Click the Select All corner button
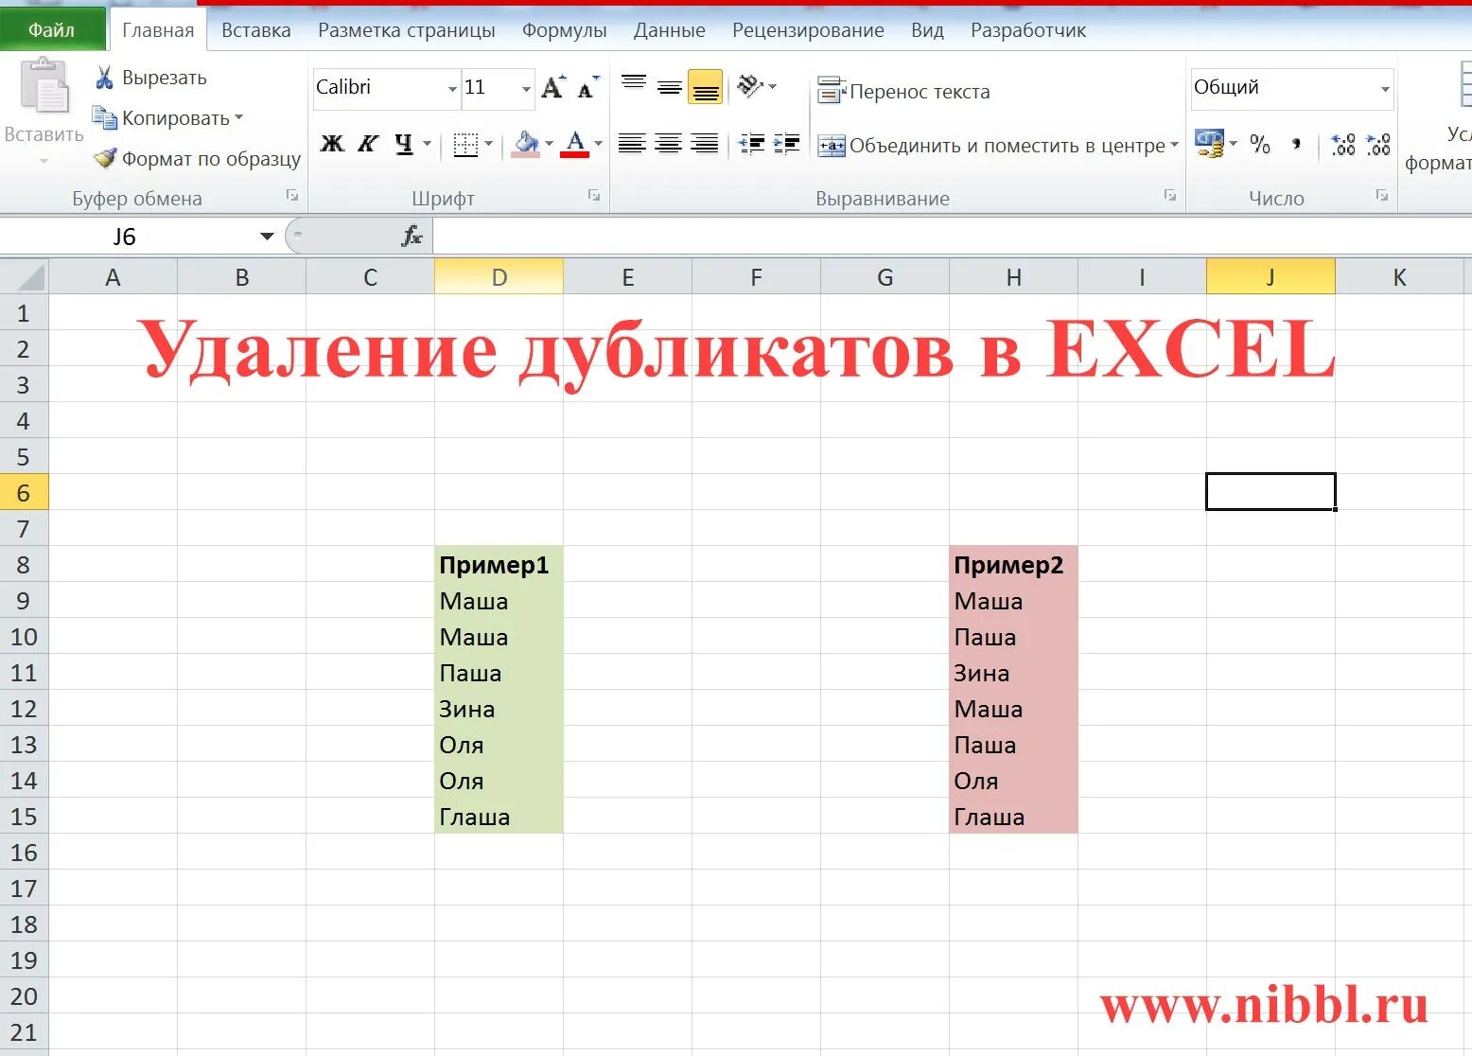 (24, 277)
